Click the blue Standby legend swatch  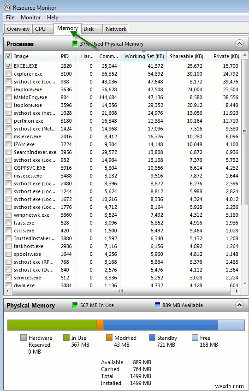tap(152, 338)
